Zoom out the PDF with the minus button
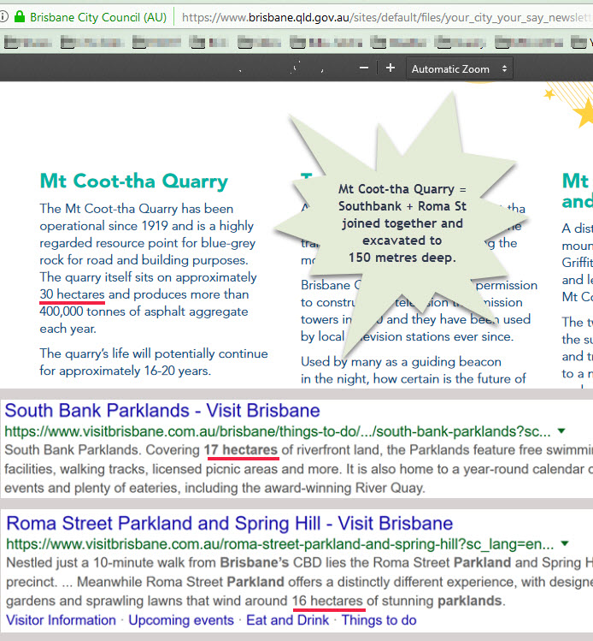 click(x=364, y=68)
